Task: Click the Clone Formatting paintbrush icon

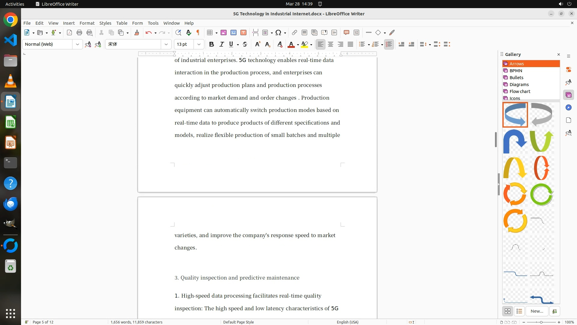Action: click(137, 32)
